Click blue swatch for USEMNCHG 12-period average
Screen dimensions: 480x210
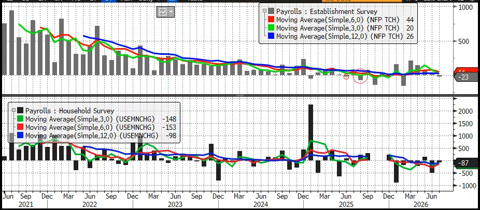(x=21, y=136)
